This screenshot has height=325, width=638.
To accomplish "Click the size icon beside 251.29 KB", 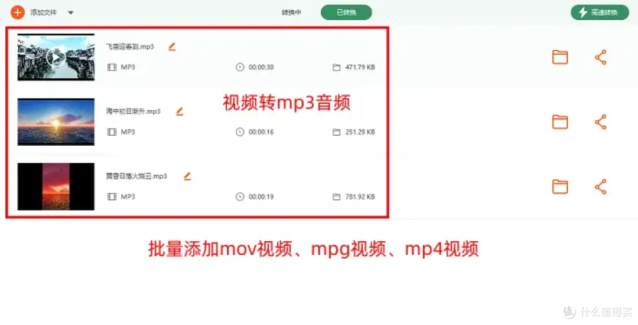I will pyautogui.click(x=337, y=132).
